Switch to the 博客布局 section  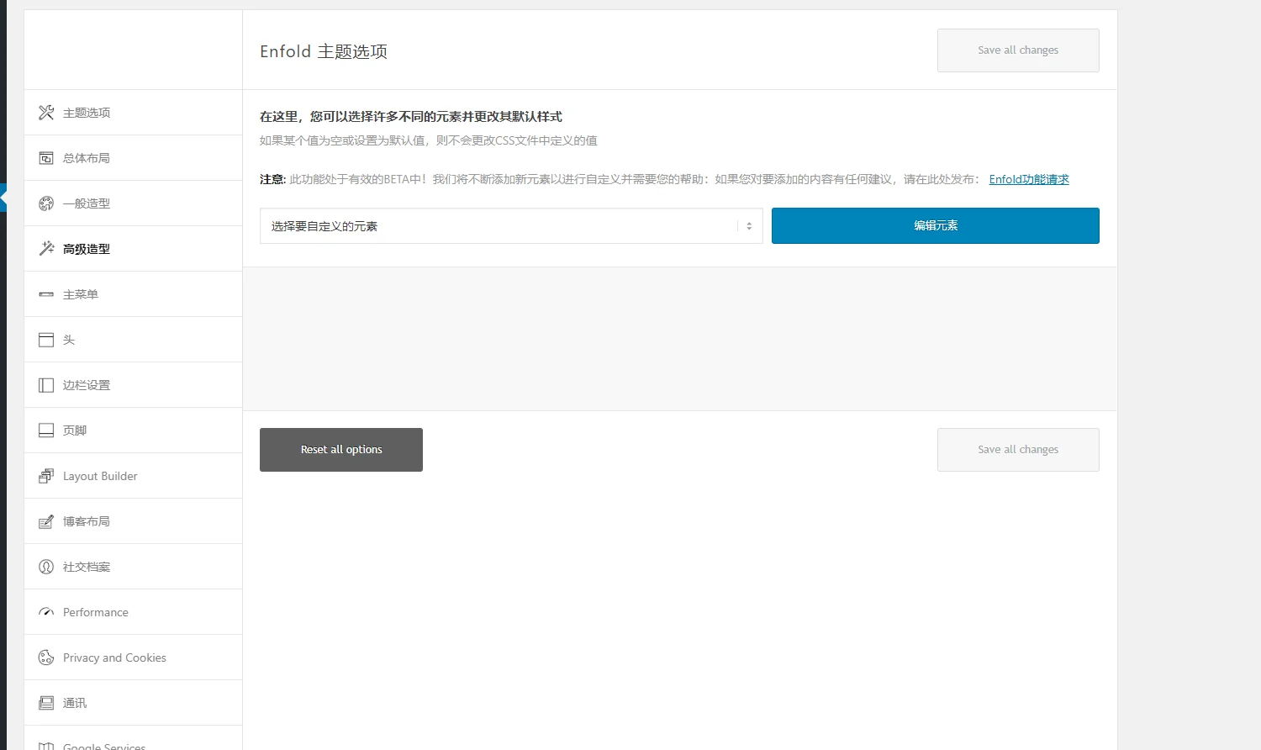[x=133, y=521]
